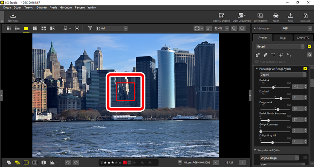The width and height of the screenshot is (314, 167).
Task: Switch to thumbnail grid view
Action: coord(9,28)
